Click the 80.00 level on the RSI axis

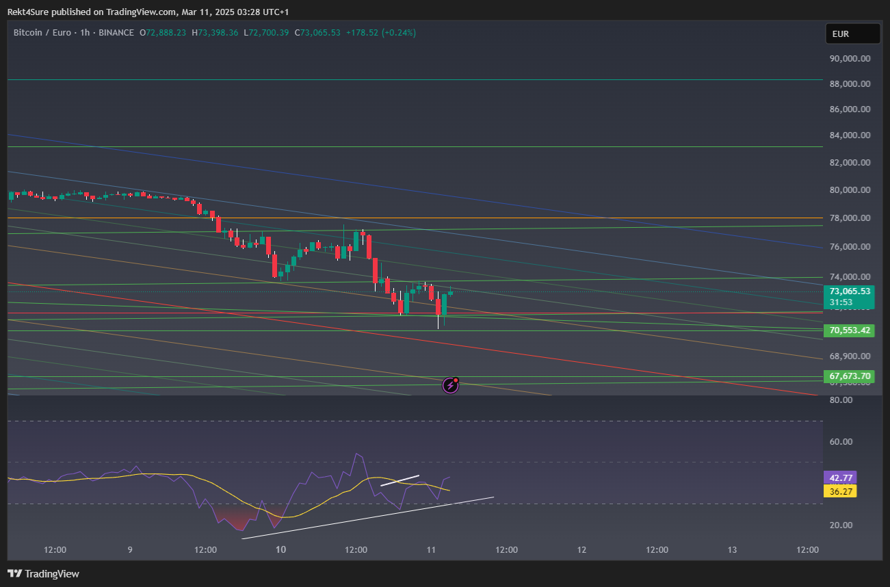click(x=841, y=400)
